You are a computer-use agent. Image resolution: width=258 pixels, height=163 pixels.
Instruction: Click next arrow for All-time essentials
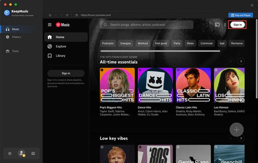(x=241, y=61)
